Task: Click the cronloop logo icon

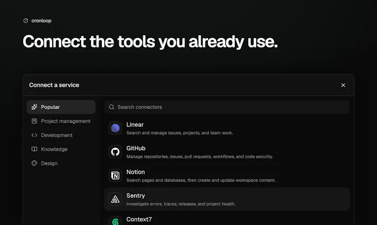Action: point(25,21)
